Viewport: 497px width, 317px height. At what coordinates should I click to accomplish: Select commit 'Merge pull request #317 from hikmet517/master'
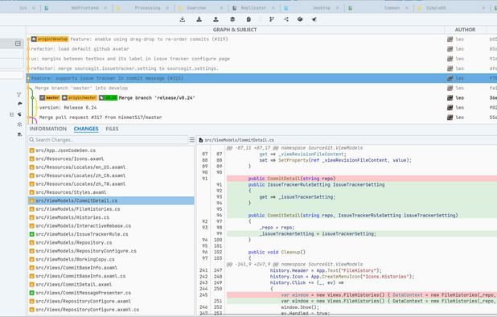tap(101, 117)
